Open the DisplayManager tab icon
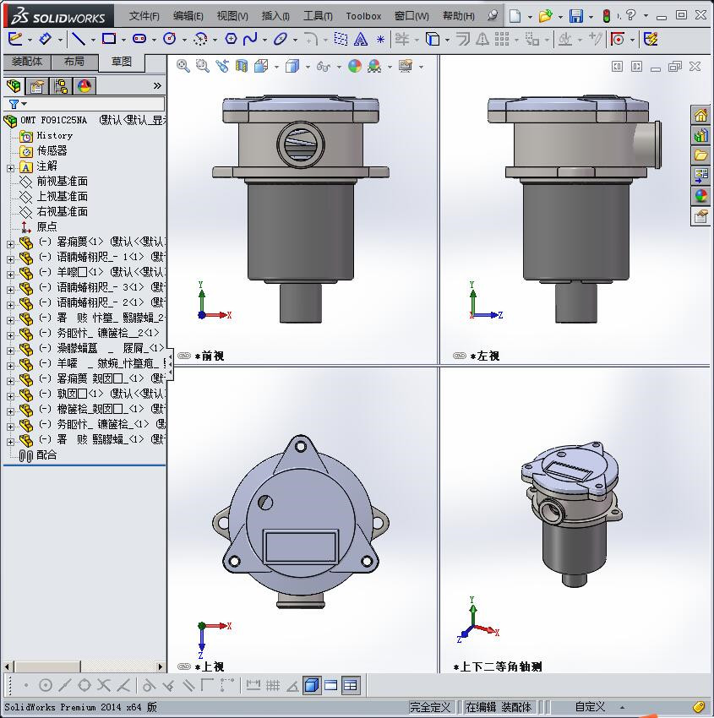The width and height of the screenshot is (714, 718). [x=84, y=86]
